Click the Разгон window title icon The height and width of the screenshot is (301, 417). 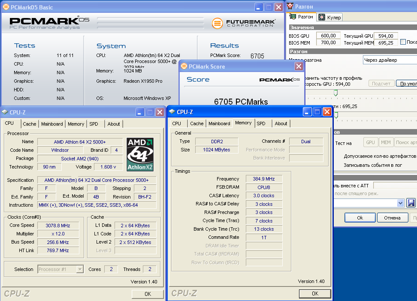[290, 6]
